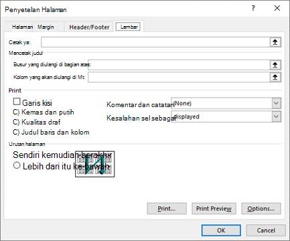Screen dimensions: 290x241
Task: Click Kolom yang akan diulangi field
Action: click(x=179, y=77)
